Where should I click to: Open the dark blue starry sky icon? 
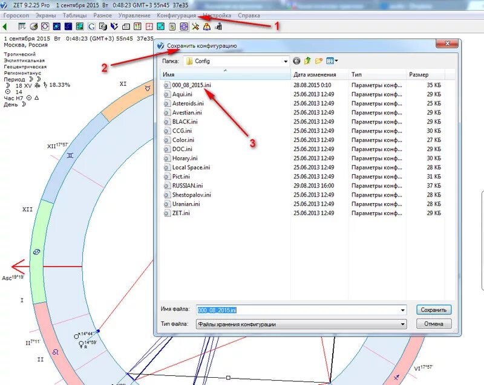pos(68,27)
